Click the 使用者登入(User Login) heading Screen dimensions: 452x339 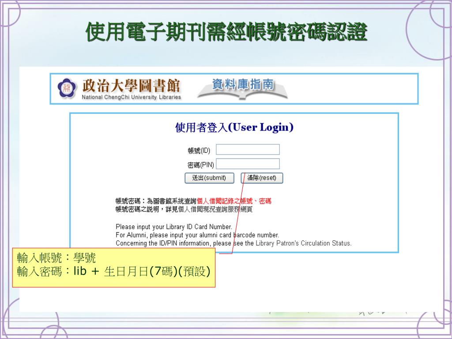(234, 128)
